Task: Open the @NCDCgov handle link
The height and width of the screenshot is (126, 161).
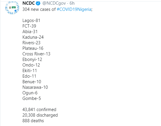Action: coord(54,3)
